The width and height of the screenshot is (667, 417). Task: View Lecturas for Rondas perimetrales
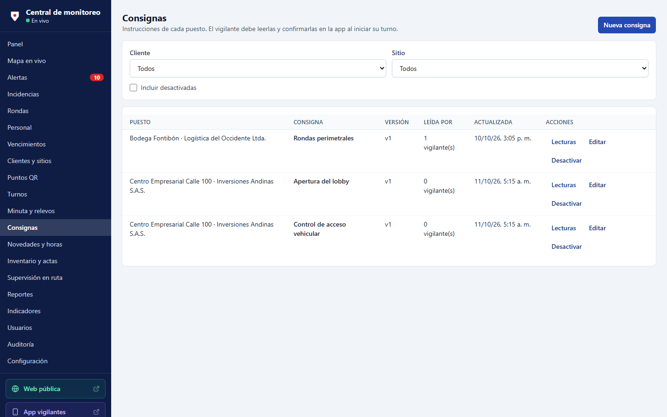click(564, 142)
